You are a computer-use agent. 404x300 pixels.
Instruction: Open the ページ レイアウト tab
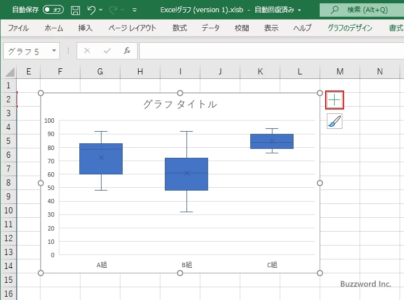(x=132, y=28)
